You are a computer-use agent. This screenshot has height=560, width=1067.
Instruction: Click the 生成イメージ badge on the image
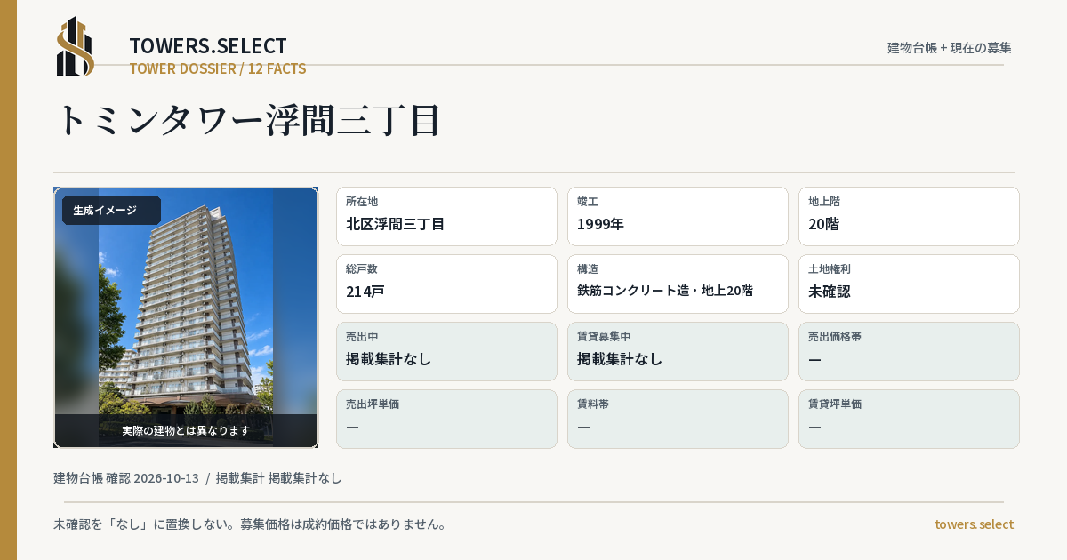[111, 211]
